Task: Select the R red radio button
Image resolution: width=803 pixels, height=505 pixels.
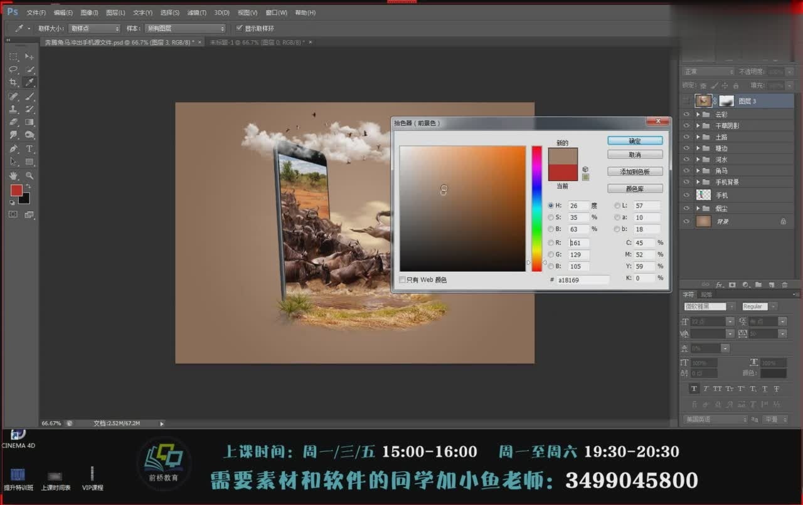Action: point(551,242)
